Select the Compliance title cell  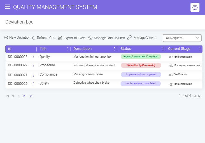point(48,74)
